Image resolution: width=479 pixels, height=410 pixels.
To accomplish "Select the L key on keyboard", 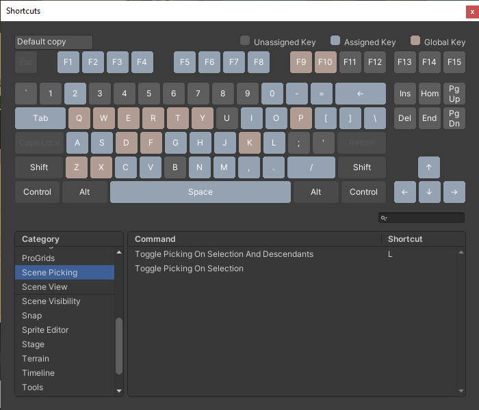I will 274,143.
